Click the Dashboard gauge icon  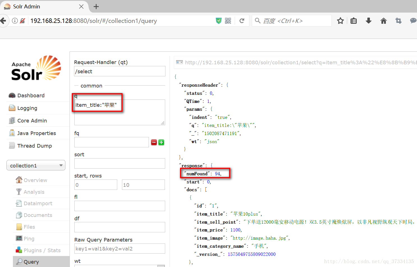click(12, 95)
